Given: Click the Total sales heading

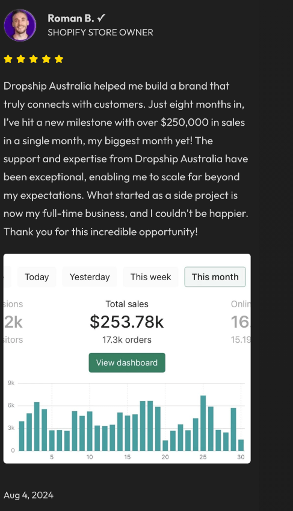Looking at the screenshot, I should pos(127,304).
